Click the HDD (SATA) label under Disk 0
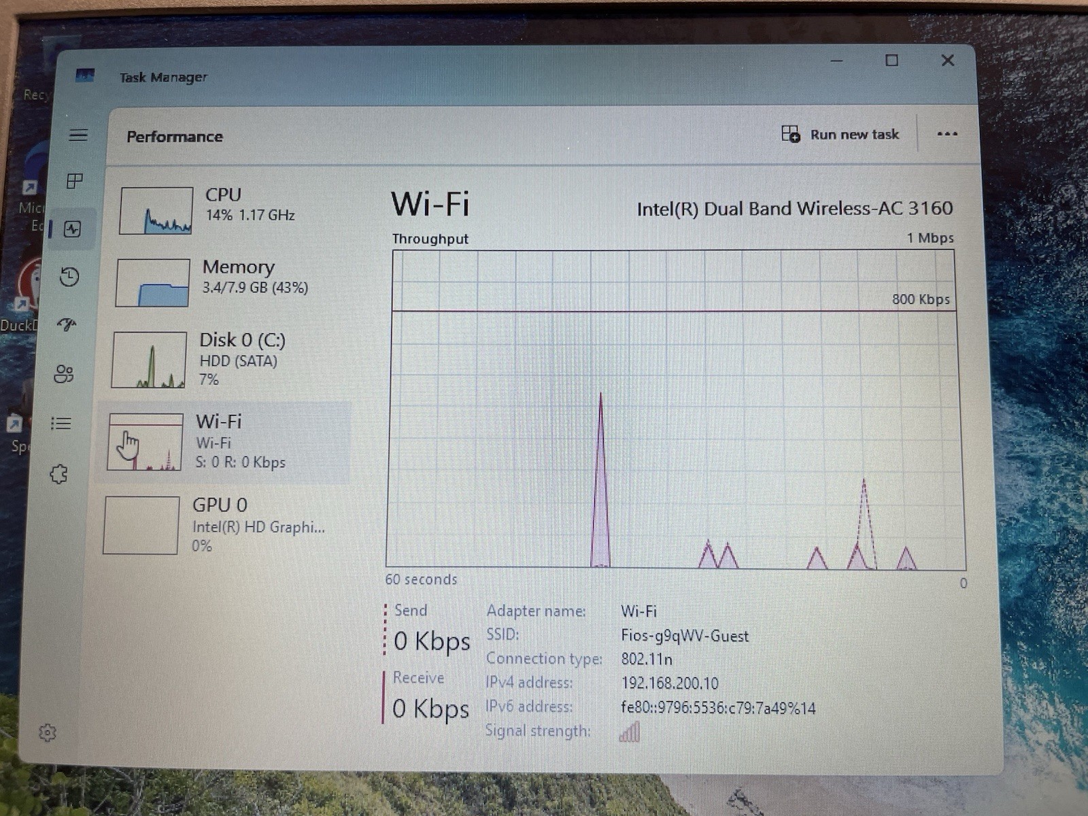Image resolution: width=1088 pixels, height=816 pixels. click(239, 361)
